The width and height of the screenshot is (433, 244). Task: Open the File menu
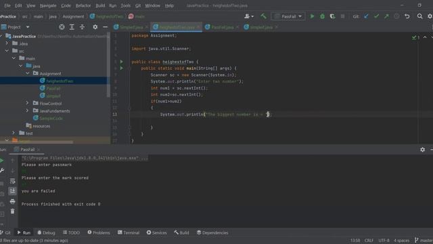(7, 5)
